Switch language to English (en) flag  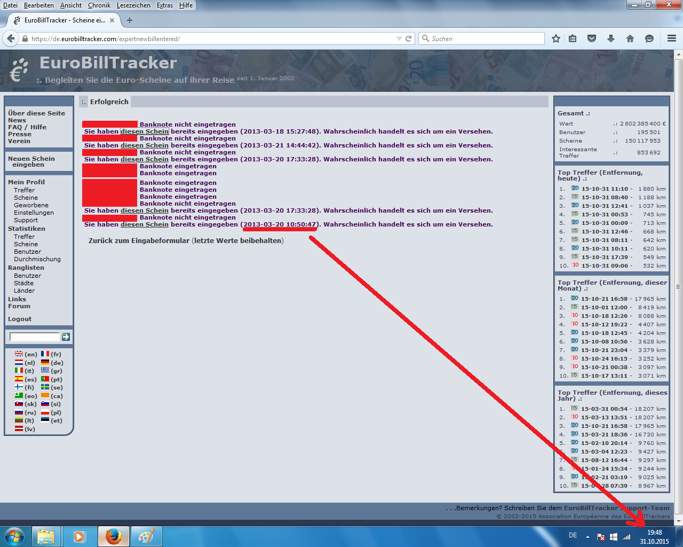pos(19,354)
